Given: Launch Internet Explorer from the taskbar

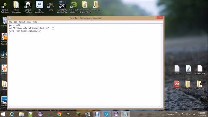Looking at the screenshot, I should [x=12, y=114].
